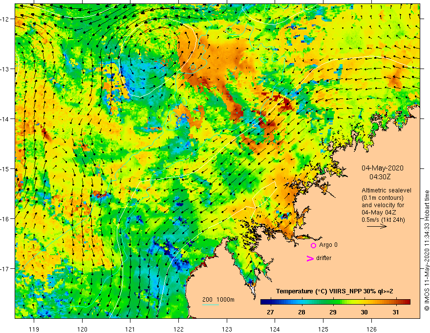Viewport: 430px width, 333px height.
Task: Click the date label 04-May-2020
Action: tap(382, 168)
